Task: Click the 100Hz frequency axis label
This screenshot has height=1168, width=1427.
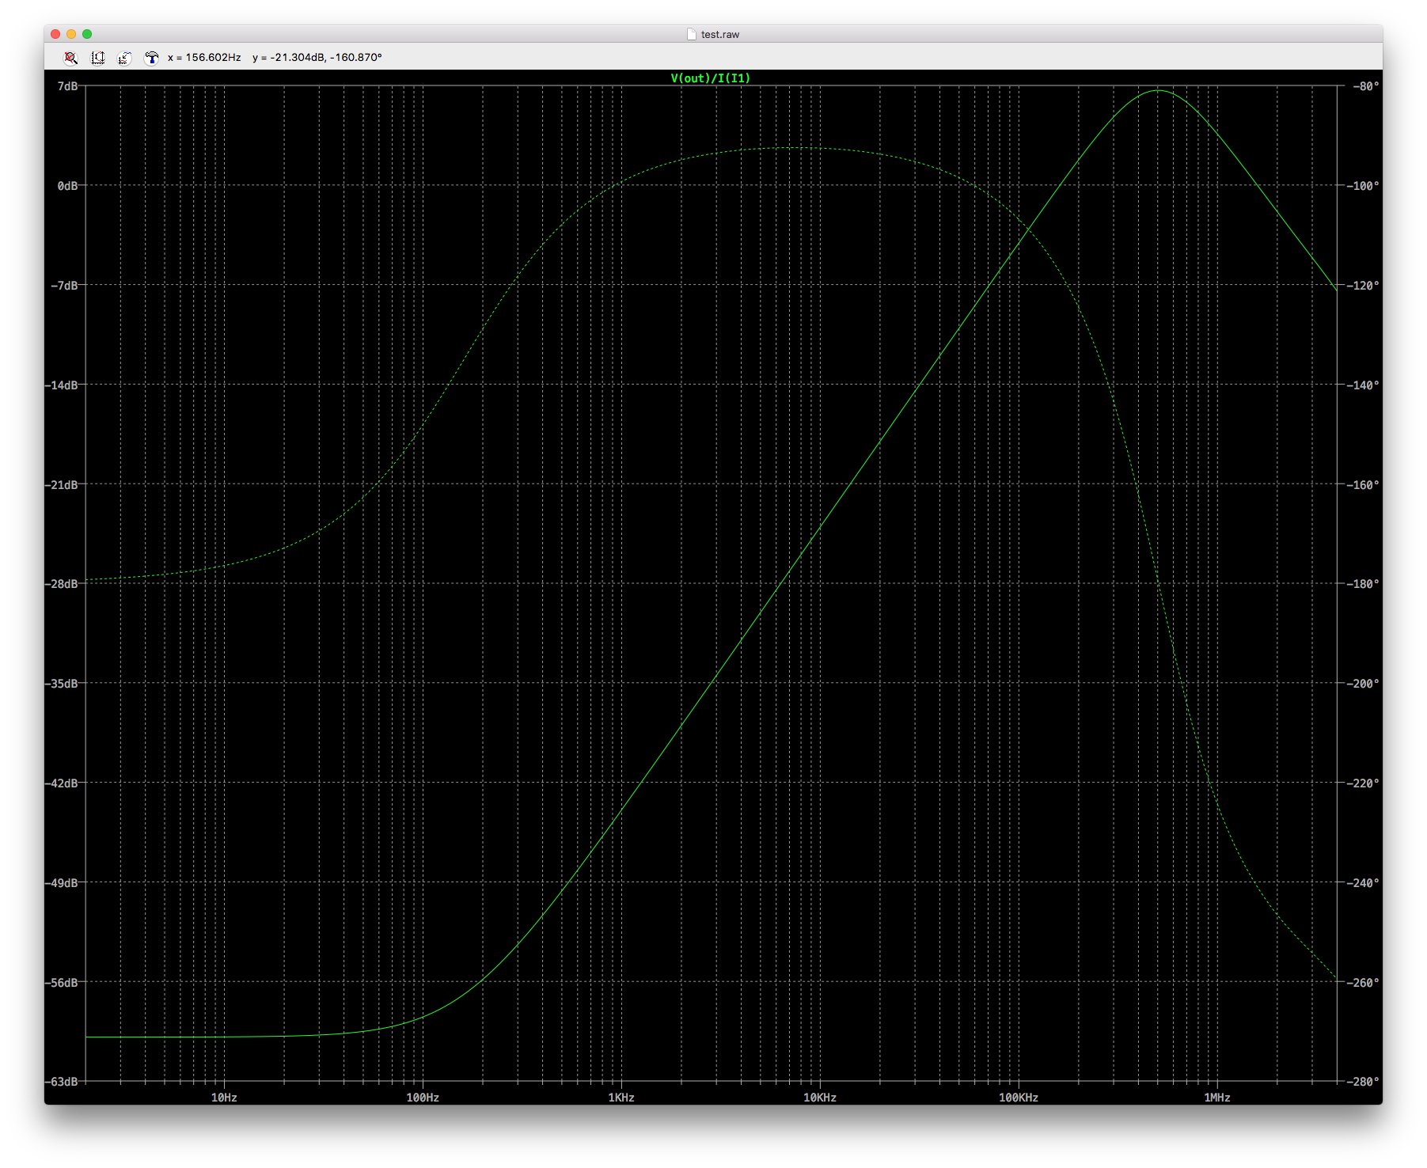Action: pyautogui.click(x=423, y=1098)
